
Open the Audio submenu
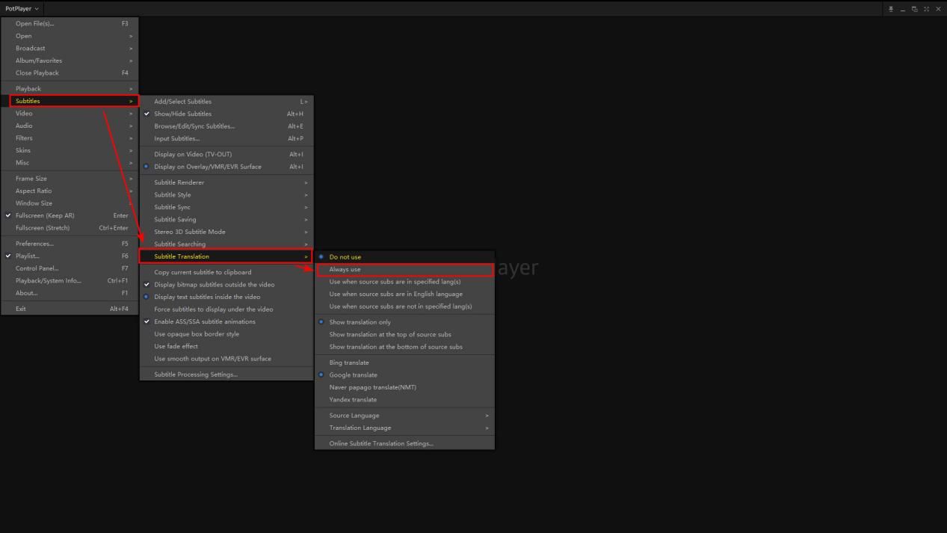[70, 126]
